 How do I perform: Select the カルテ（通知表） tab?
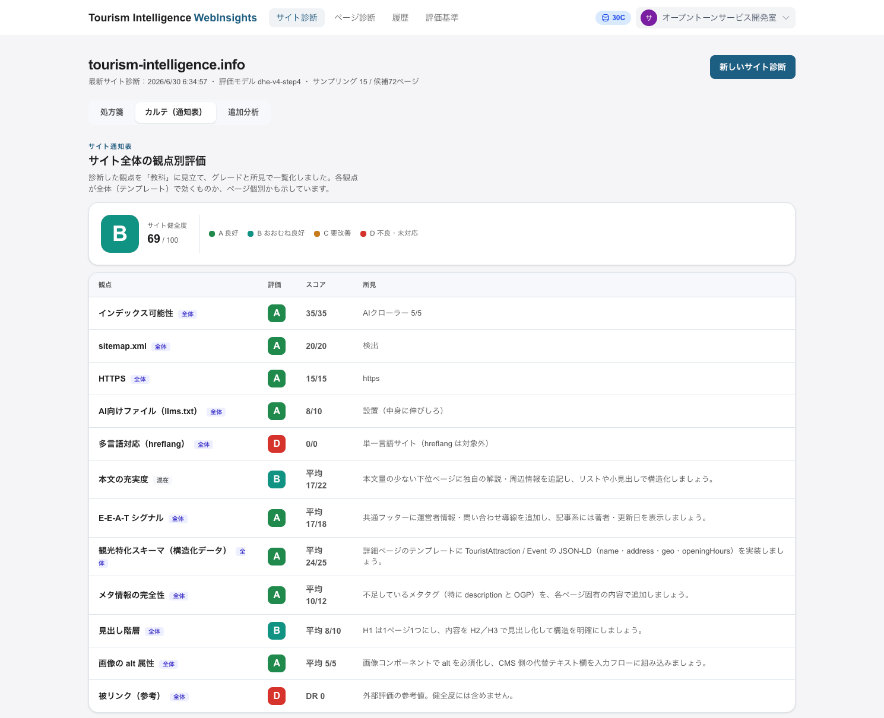pyautogui.click(x=176, y=112)
